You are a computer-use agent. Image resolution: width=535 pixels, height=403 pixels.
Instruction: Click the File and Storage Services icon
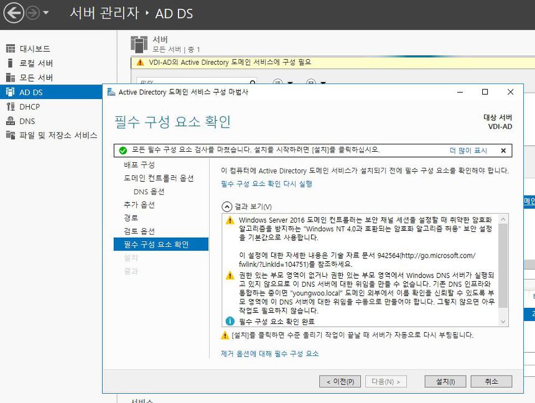tap(11, 135)
